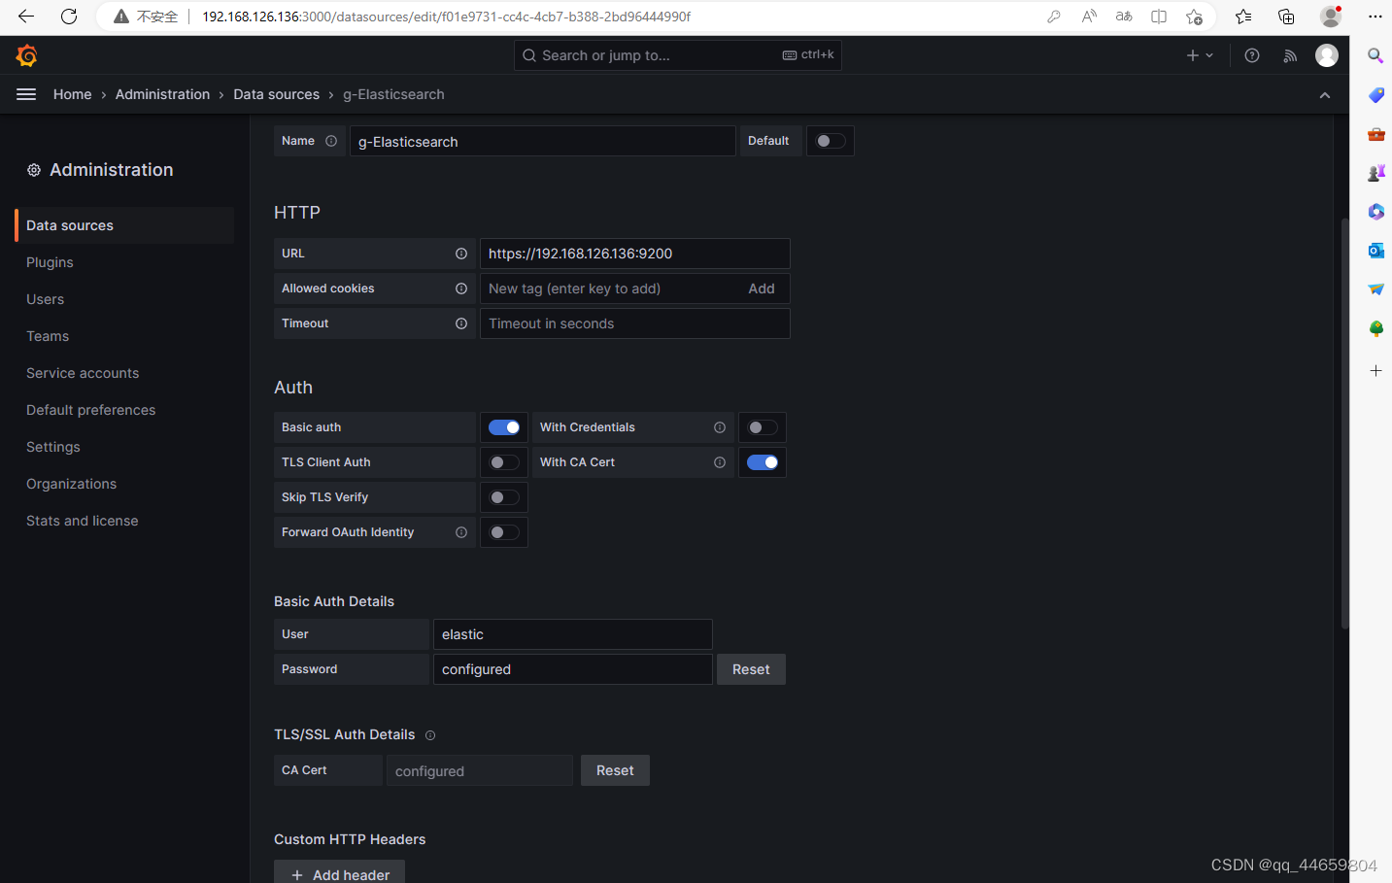1392x883 pixels.
Task: Click the Grafana logo icon
Action: pos(27,55)
